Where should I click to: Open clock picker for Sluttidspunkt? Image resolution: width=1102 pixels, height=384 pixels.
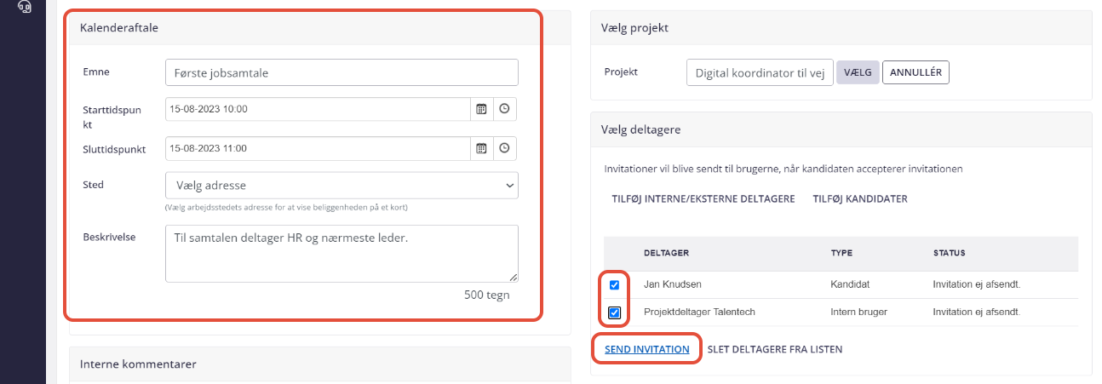click(504, 148)
